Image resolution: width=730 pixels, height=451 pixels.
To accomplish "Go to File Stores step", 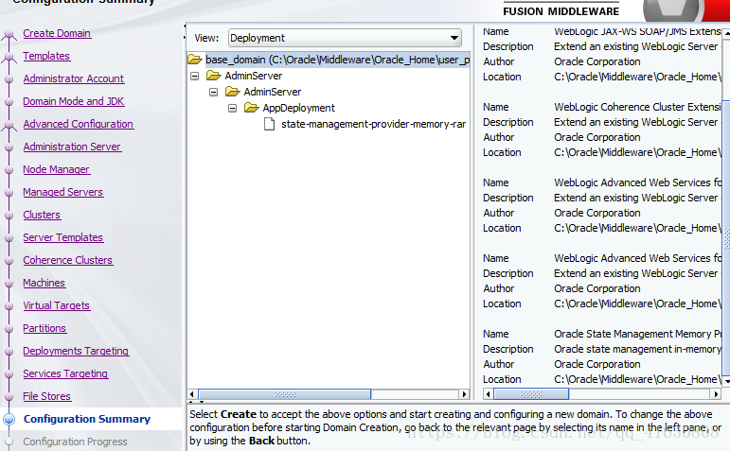I will point(46,396).
